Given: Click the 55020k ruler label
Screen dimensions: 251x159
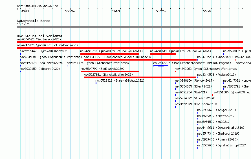Looking at the screenshot, I should (161, 11).
